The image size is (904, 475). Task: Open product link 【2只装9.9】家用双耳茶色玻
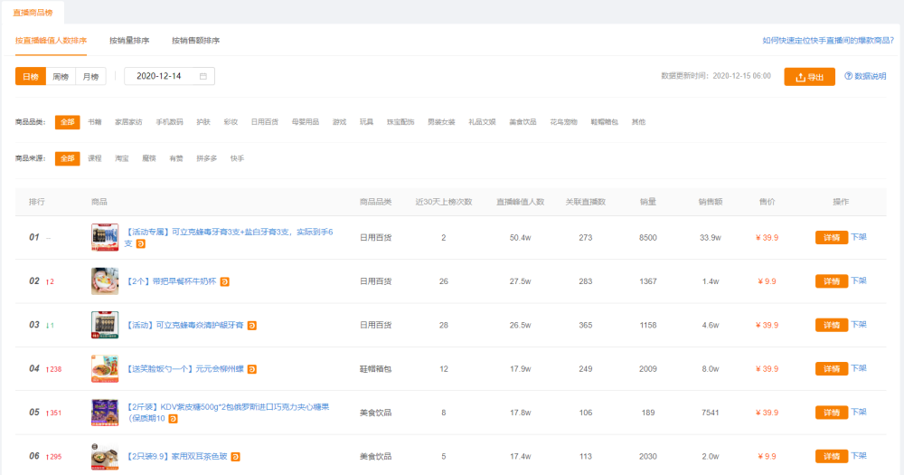point(177,457)
